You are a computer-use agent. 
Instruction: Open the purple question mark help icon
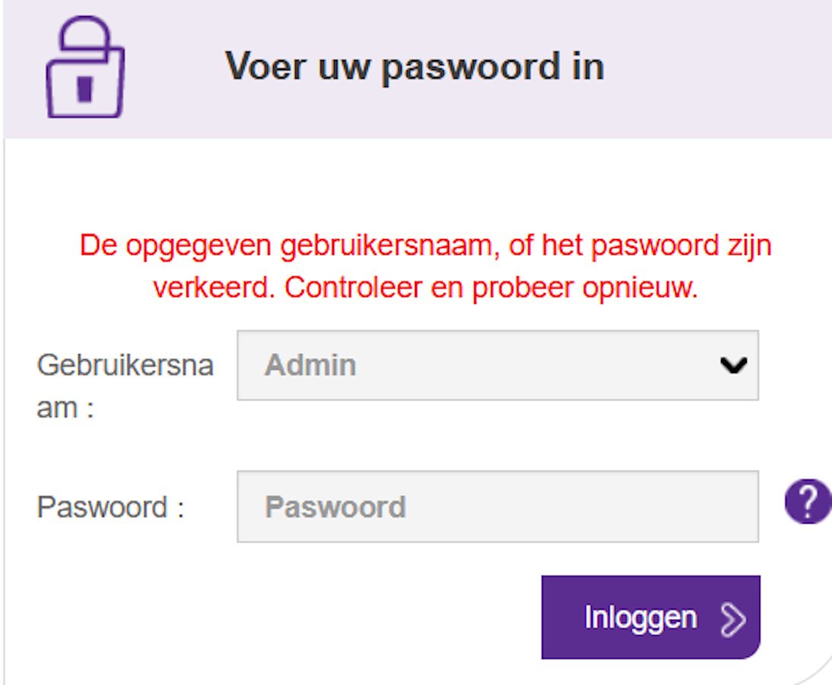pyautogui.click(x=808, y=502)
